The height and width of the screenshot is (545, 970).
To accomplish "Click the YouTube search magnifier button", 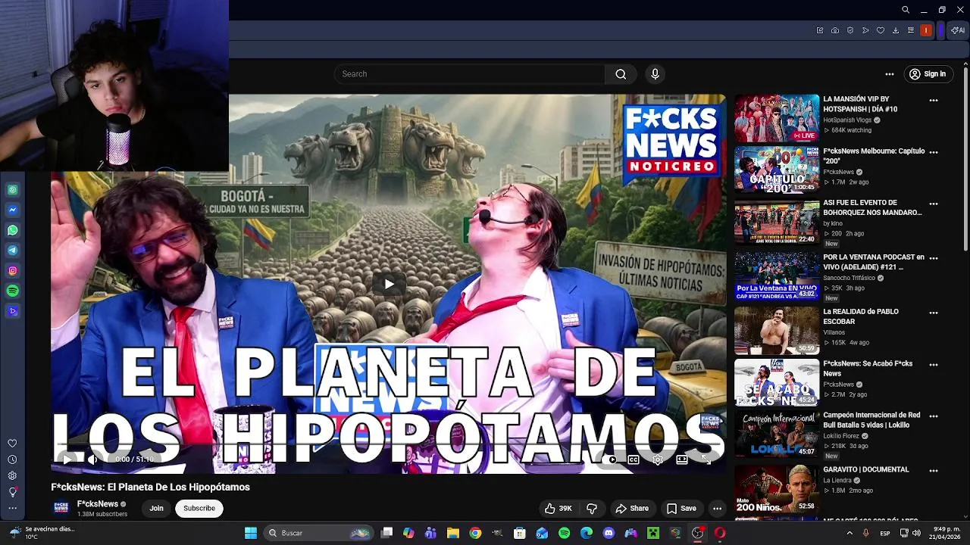I will point(621,74).
